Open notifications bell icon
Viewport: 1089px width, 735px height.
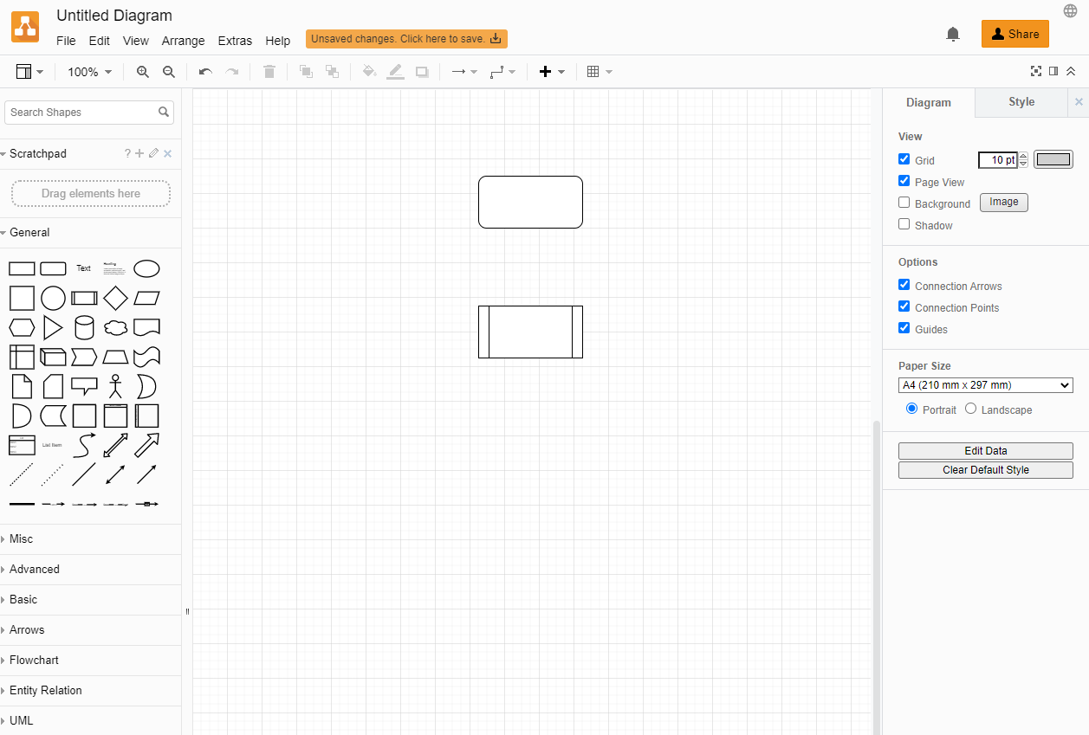pos(953,34)
